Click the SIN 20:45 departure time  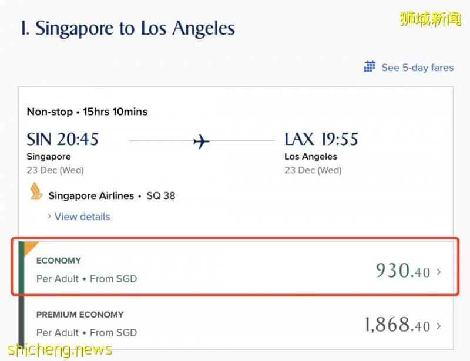pyautogui.click(x=63, y=139)
